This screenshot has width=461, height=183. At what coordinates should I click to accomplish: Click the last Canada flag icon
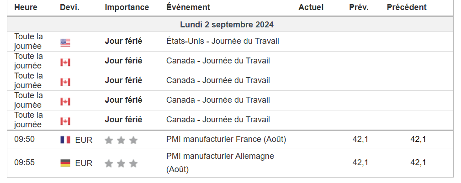point(65,121)
